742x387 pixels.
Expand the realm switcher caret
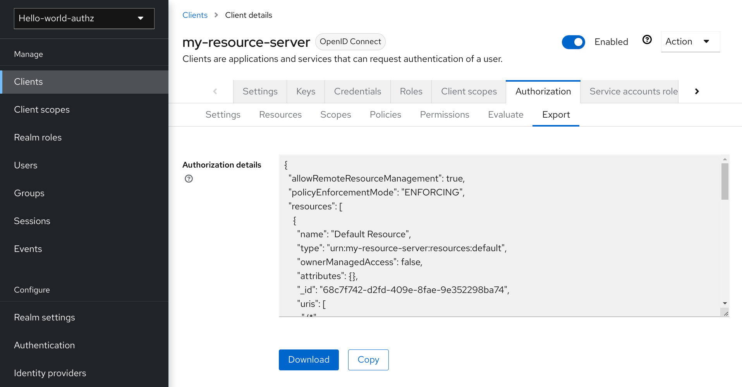[x=140, y=18]
